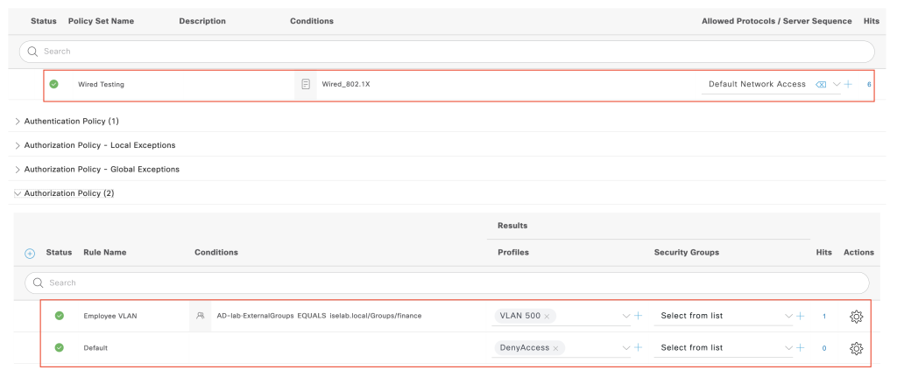Toggle status of Employee VLAN rule
This screenshot has height=384, width=897.
coord(59,316)
